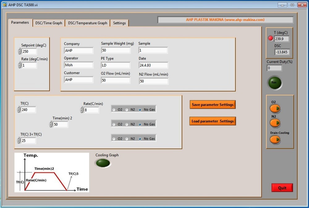Image resolution: width=309 pixels, height=208 pixels.
Task: Select O2 in the Tf(C) 3 row
Action: pos(114,139)
